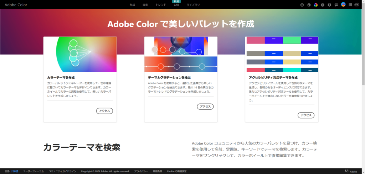
Task: Click アクセス button under カラーテーマを作成
Action: pos(104,111)
